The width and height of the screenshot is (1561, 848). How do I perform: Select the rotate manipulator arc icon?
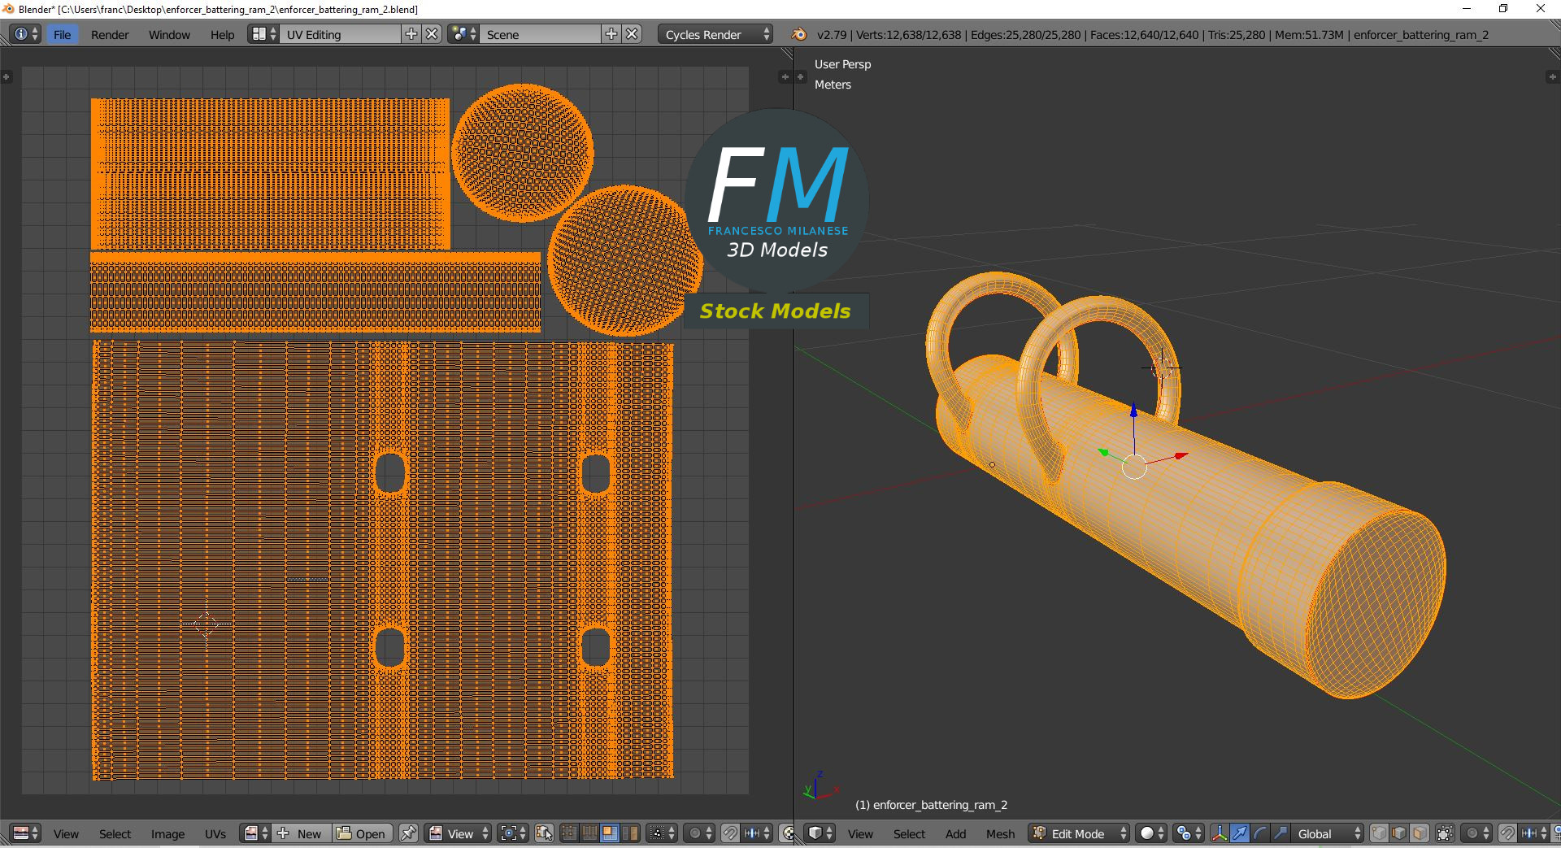pyautogui.click(x=1260, y=833)
